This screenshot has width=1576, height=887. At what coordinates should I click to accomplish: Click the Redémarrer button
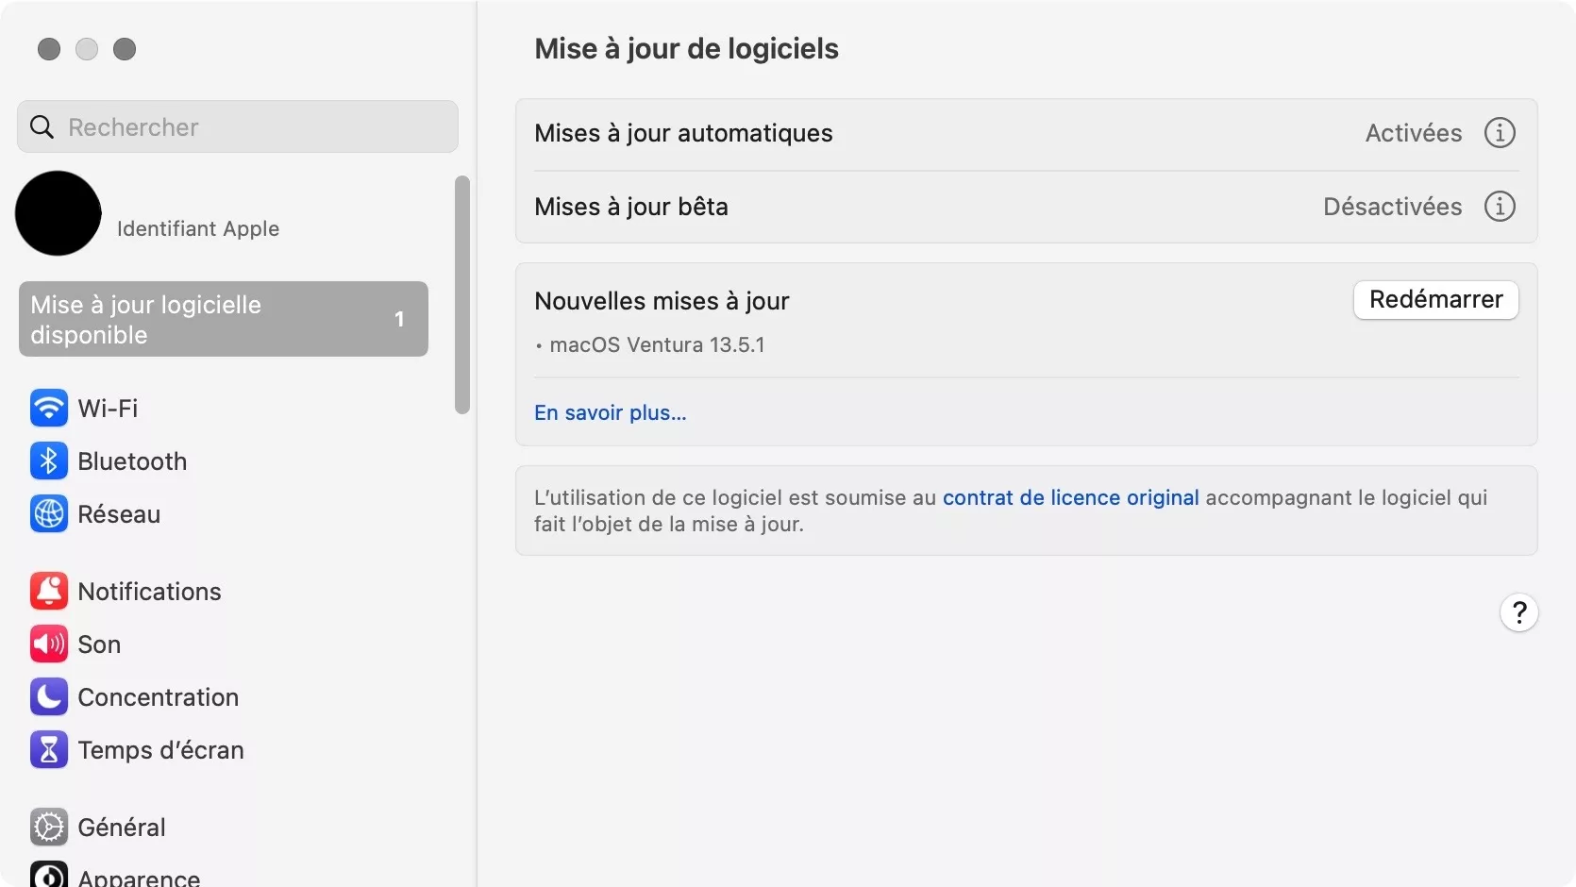coord(1435,300)
